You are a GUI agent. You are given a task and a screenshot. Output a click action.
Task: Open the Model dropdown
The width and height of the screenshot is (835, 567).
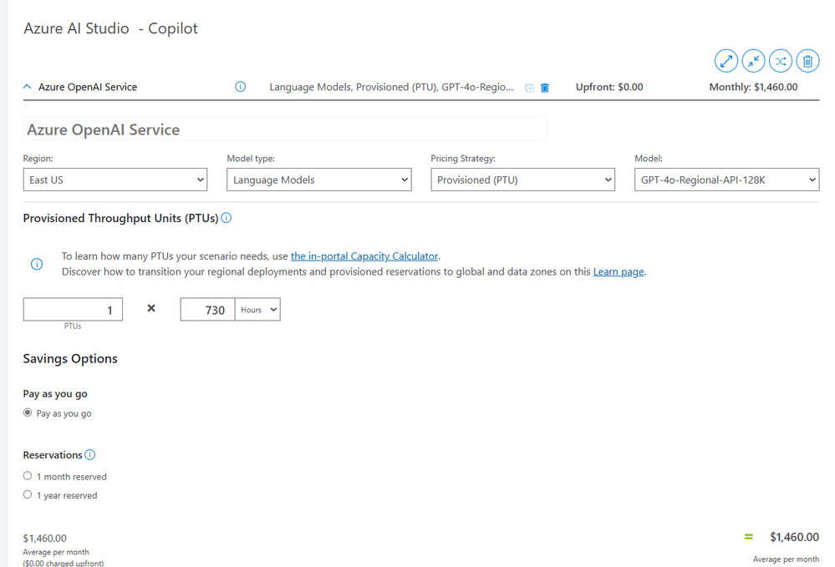pyautogui.click(x=726, y=180)
